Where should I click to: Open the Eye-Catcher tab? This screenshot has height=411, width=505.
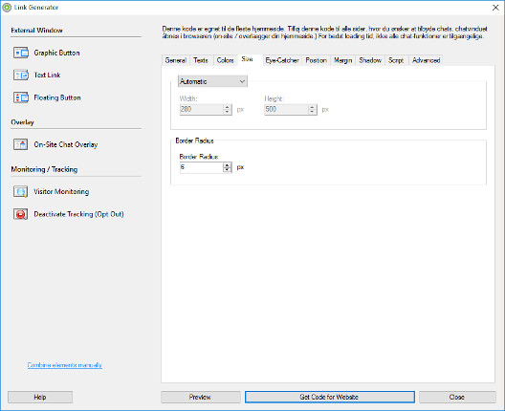point(282,60)
